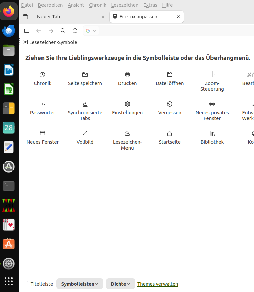This screenshot has height=292, width=254.
Task: Select the Neues privates Fenster mask icon
Action: pyautogui.click(x=212, y=104)
